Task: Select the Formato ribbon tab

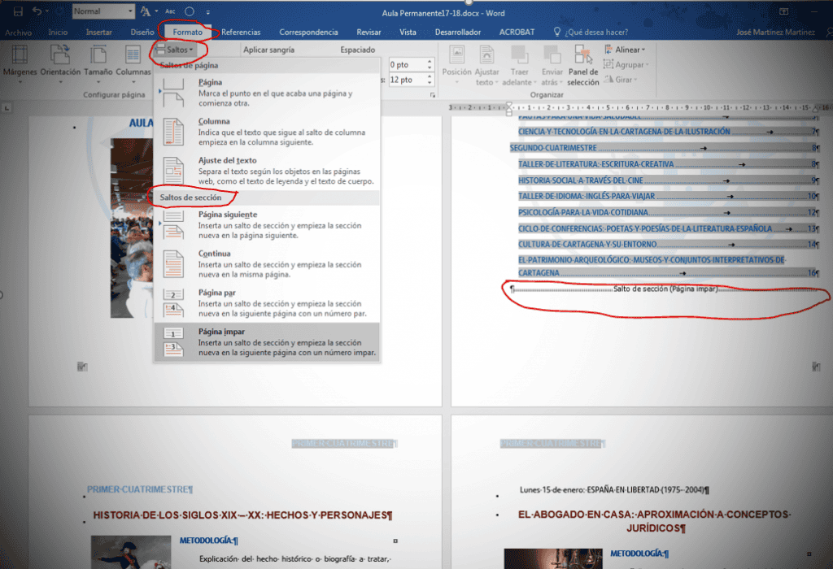Action: [188, 33]
